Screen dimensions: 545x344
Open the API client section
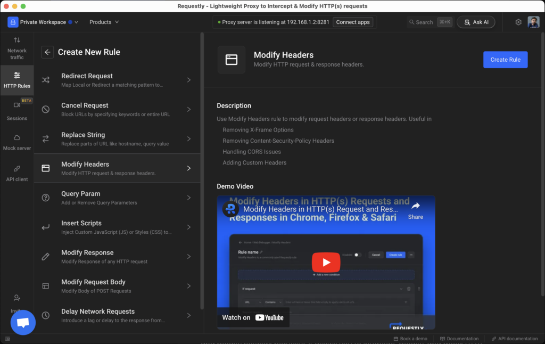pos(16,174)
